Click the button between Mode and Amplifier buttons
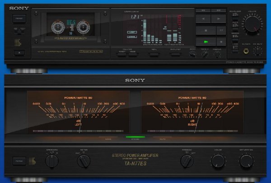The height and width of the screenshot is (183, 271). pos(154,55)
